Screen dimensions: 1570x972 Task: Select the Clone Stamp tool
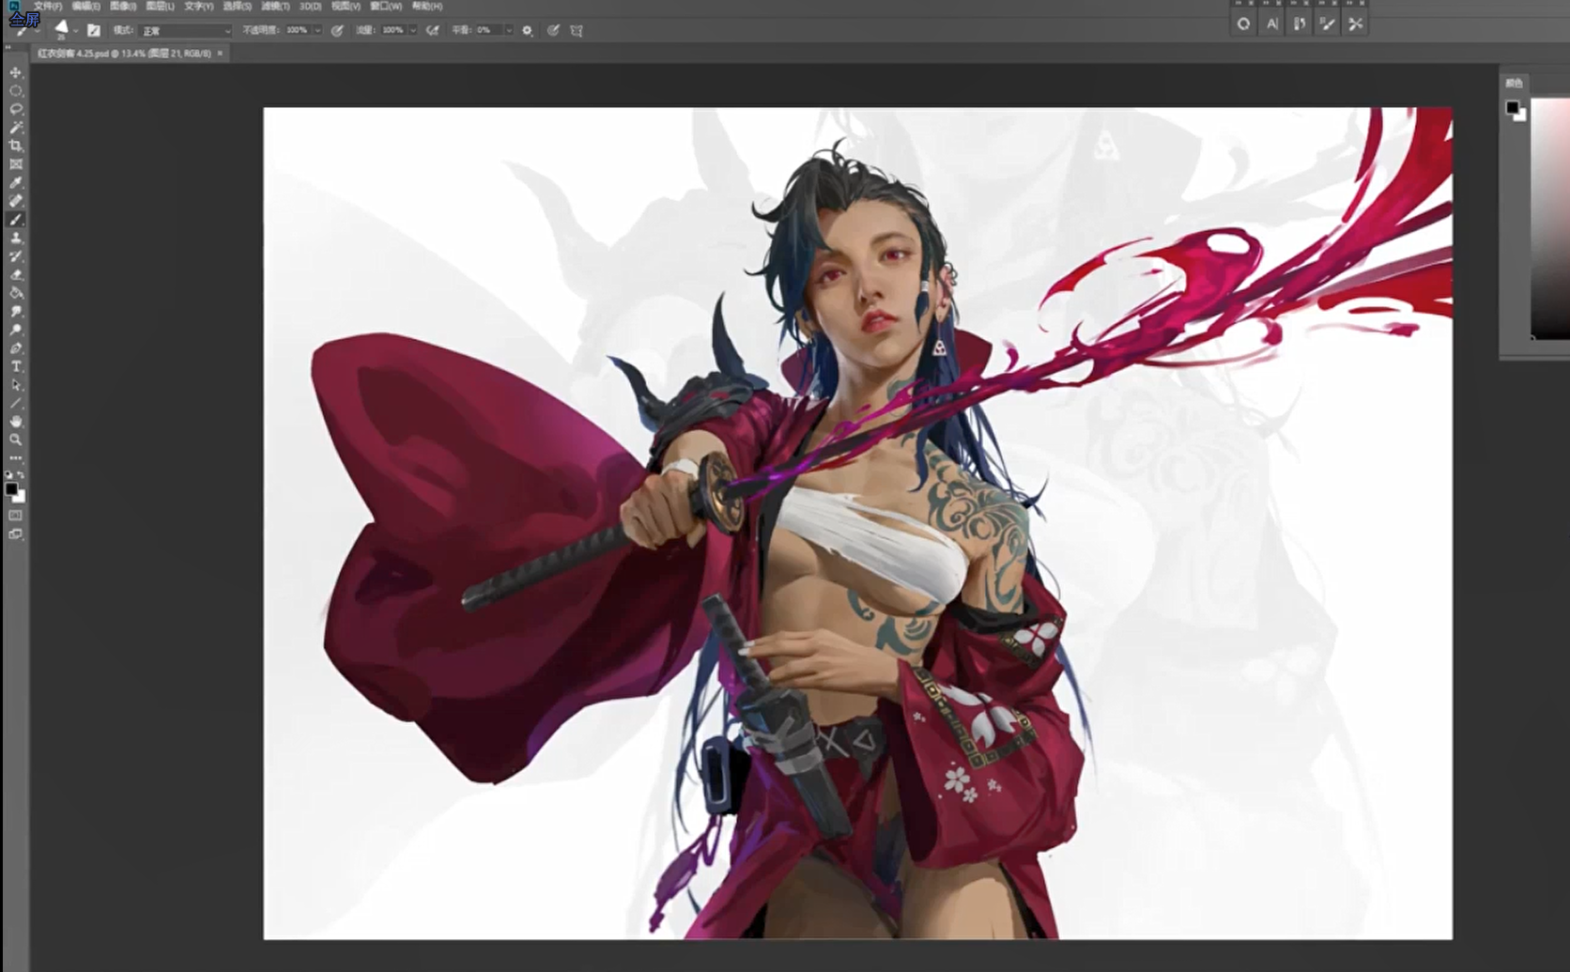click(x=16, y=238)
